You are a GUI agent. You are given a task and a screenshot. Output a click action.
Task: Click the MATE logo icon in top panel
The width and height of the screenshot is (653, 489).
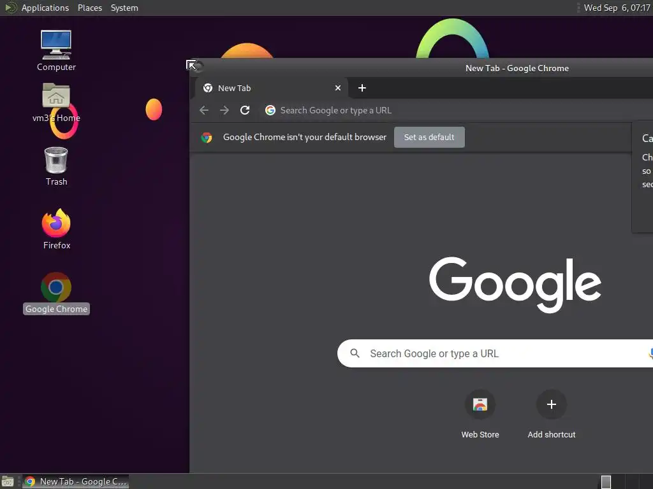pyautogui.click(x=10, y=8)
